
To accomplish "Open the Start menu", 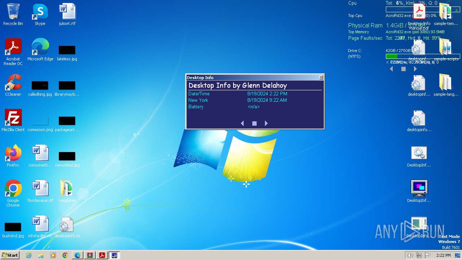I will [x=10, y=255].
